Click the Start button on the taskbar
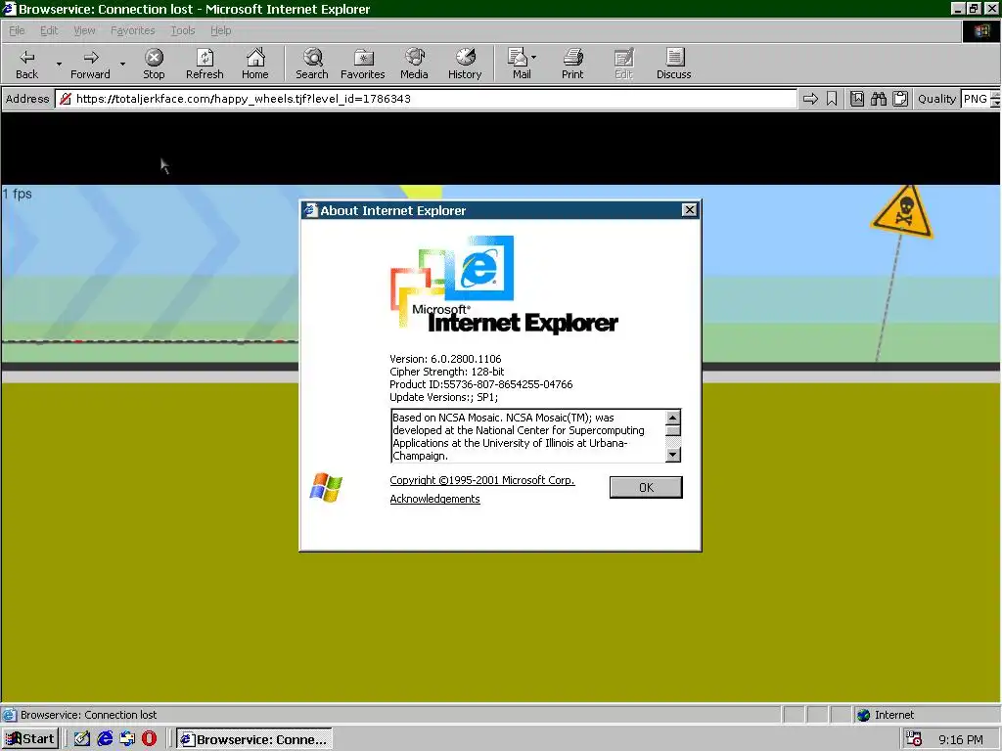 coord(30,739)
